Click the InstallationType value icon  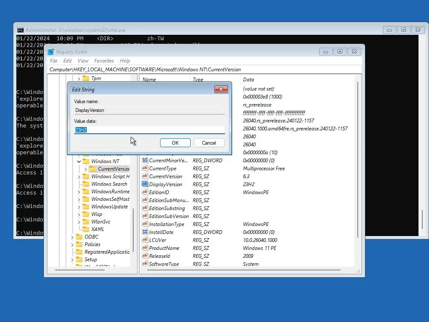coord(145,224)
